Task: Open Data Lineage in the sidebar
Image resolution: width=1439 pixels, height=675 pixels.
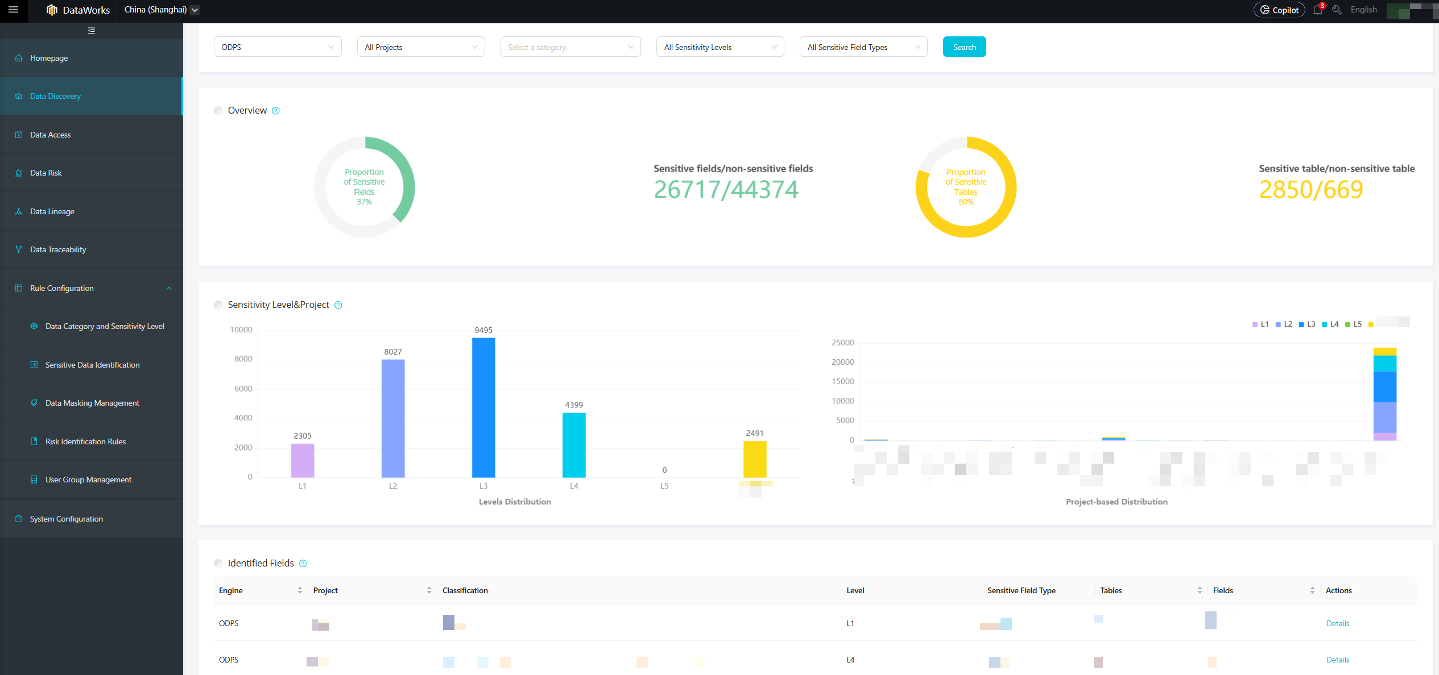Action: [x=52, y=211]
